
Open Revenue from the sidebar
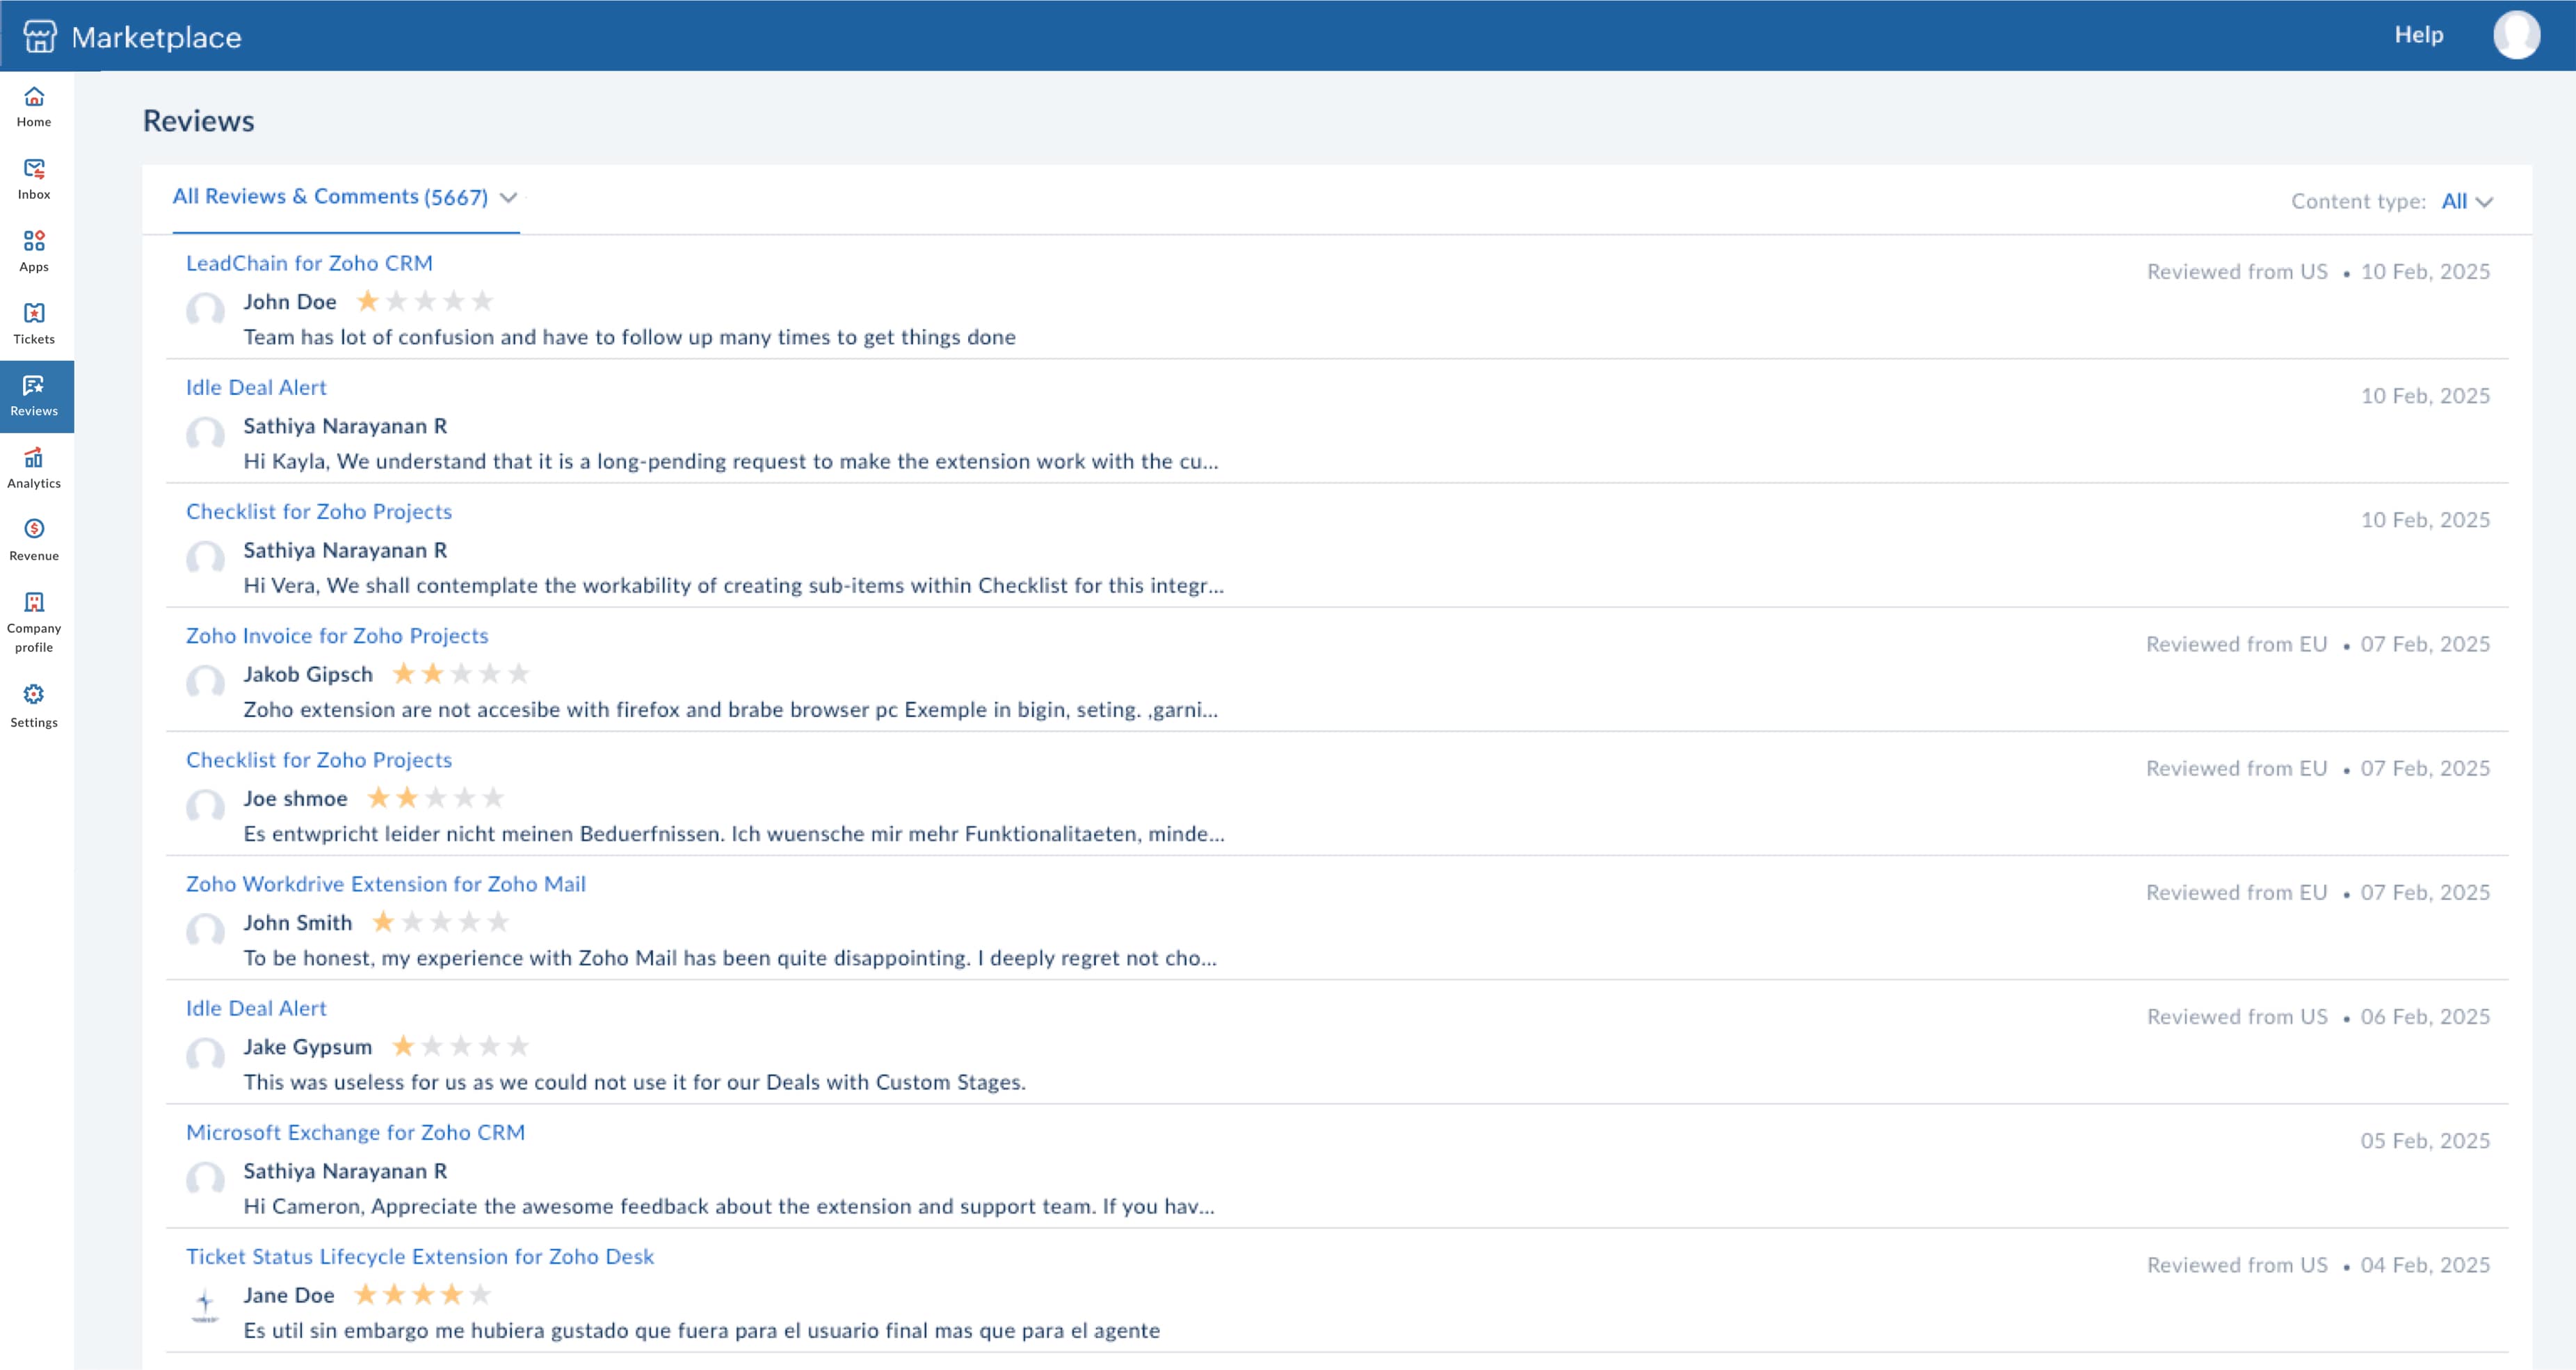34,540
